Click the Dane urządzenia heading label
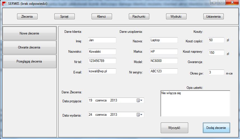 tap(131, 32)
